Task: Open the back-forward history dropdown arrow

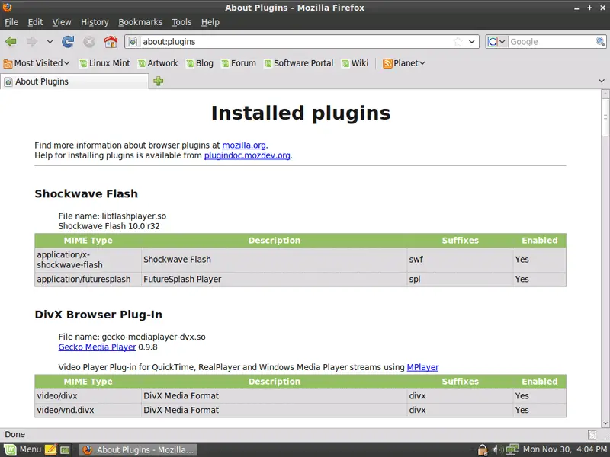Action: 50,42
